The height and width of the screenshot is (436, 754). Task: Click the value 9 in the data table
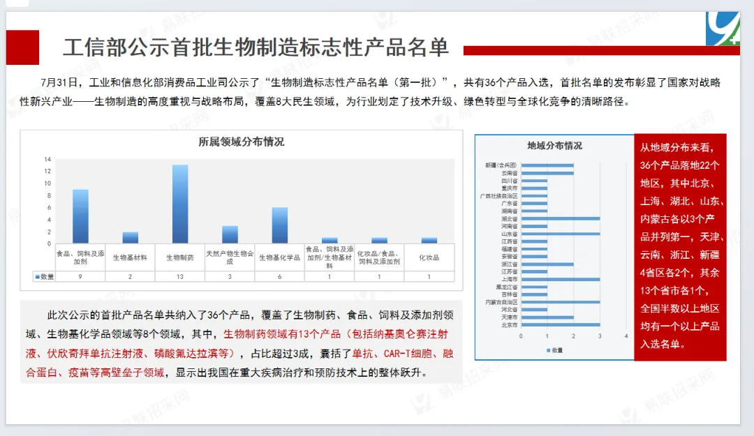coord(80,276)
